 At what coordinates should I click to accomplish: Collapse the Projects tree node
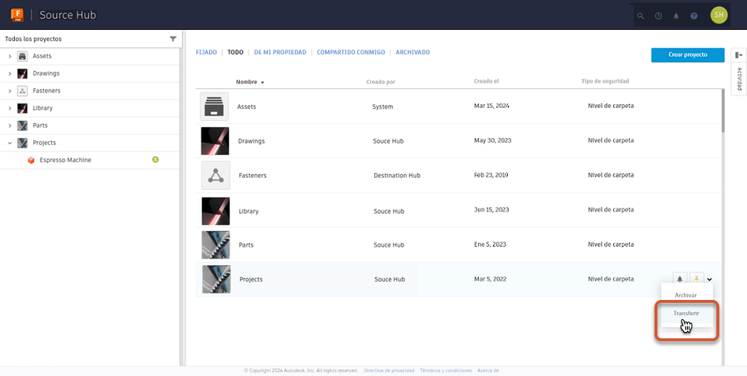(9, 143)
